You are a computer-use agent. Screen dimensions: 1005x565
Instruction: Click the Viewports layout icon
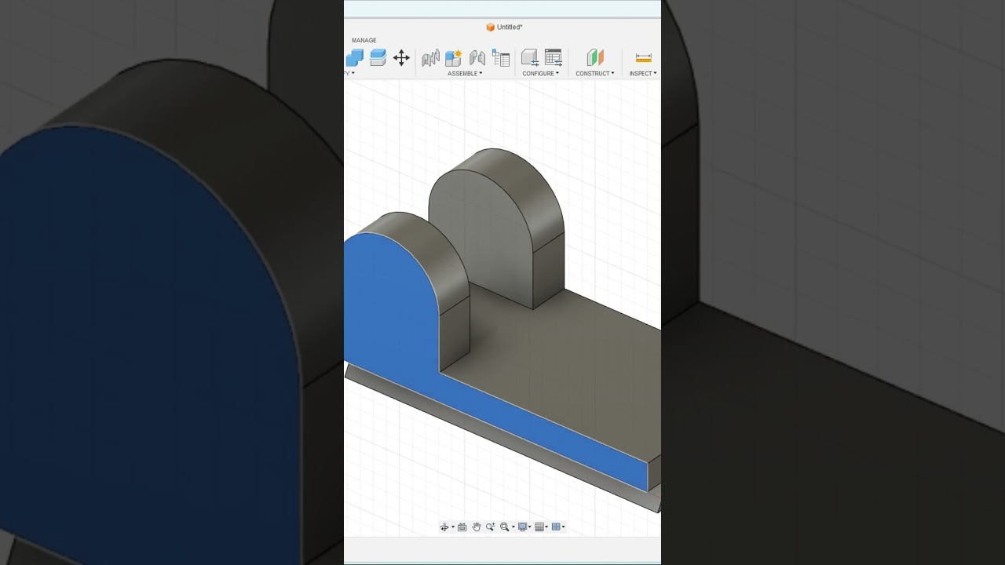click(x=556, y=527)
